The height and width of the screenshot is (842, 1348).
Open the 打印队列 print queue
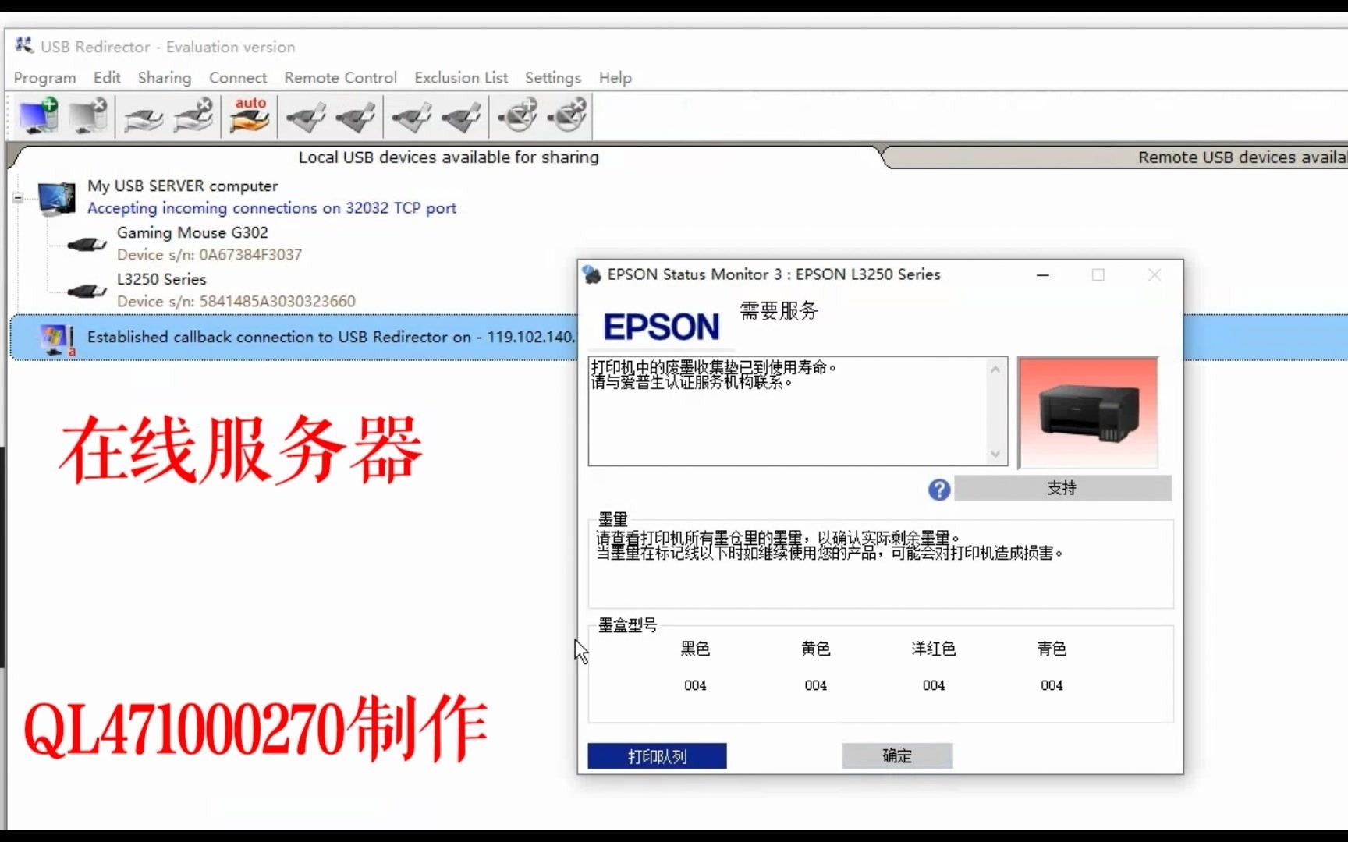point(656,755)
